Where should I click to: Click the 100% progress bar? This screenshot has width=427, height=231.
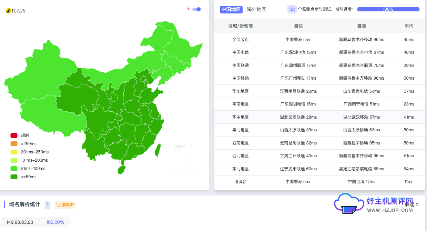click(x=388, y=9)
